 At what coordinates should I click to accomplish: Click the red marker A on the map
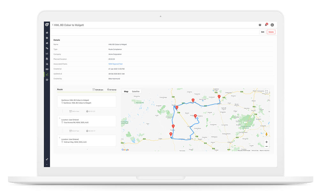point(195,116)
